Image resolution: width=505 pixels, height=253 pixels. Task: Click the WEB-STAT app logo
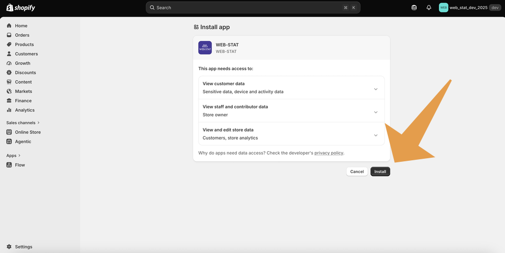[205, 47]
